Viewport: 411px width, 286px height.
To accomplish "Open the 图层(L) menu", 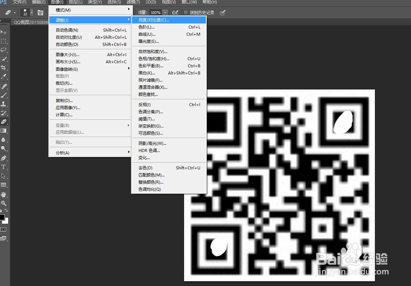I will (76, 2).
